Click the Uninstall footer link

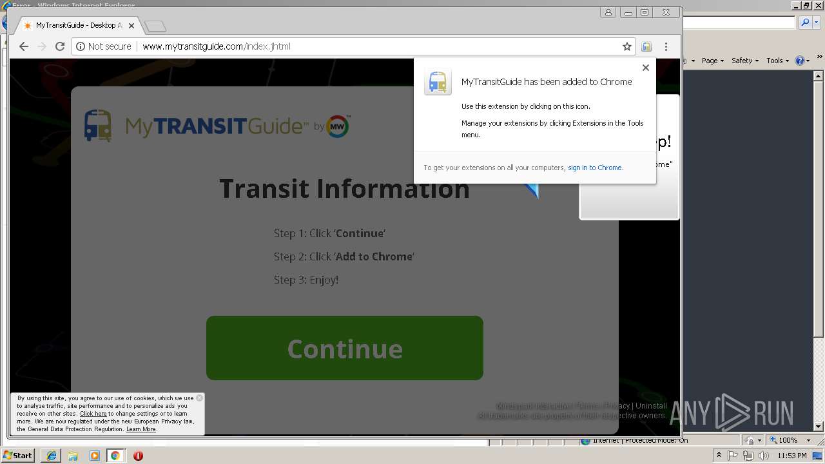point(651,406)
